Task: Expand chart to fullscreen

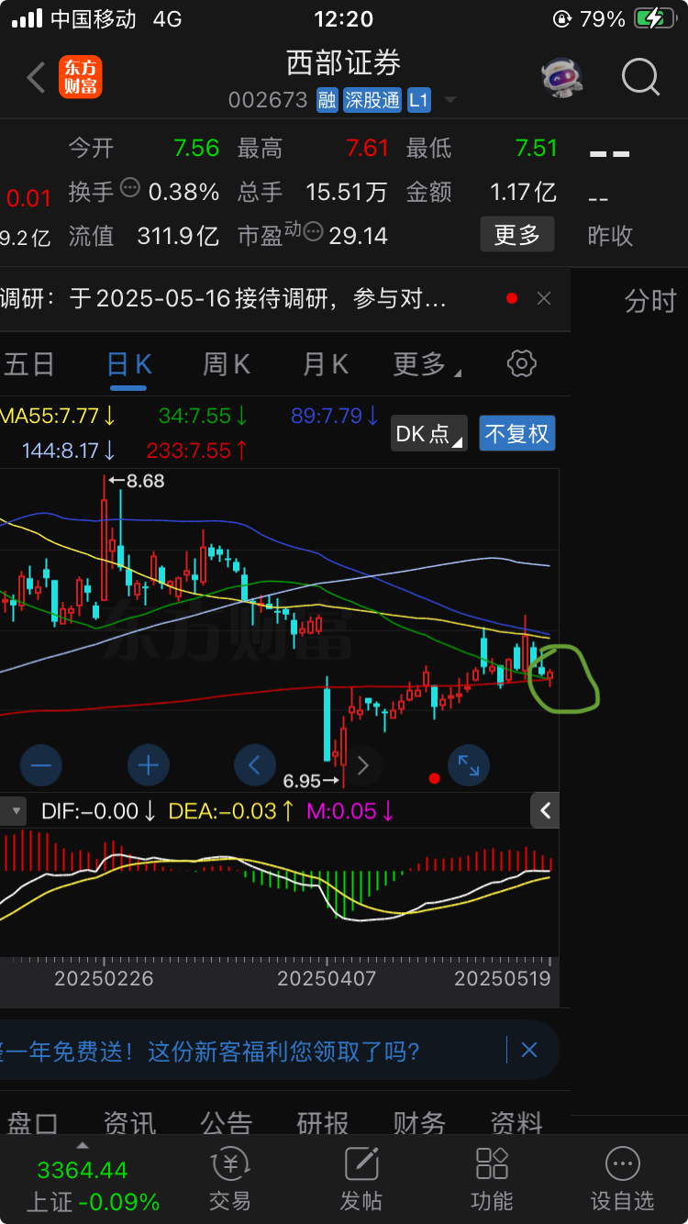Action: click(469, 764)
